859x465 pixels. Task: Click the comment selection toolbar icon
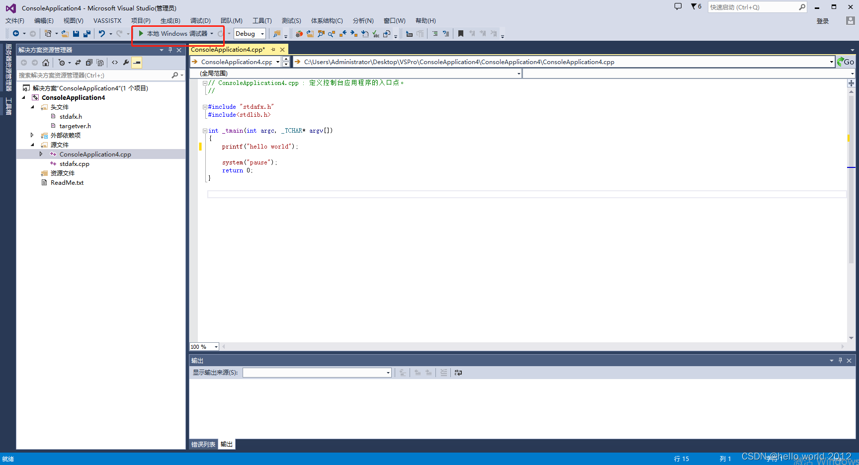click(435, 34)
